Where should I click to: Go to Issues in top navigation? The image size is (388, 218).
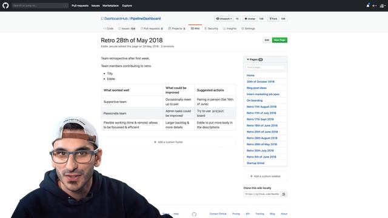click(x=96, y=5)
